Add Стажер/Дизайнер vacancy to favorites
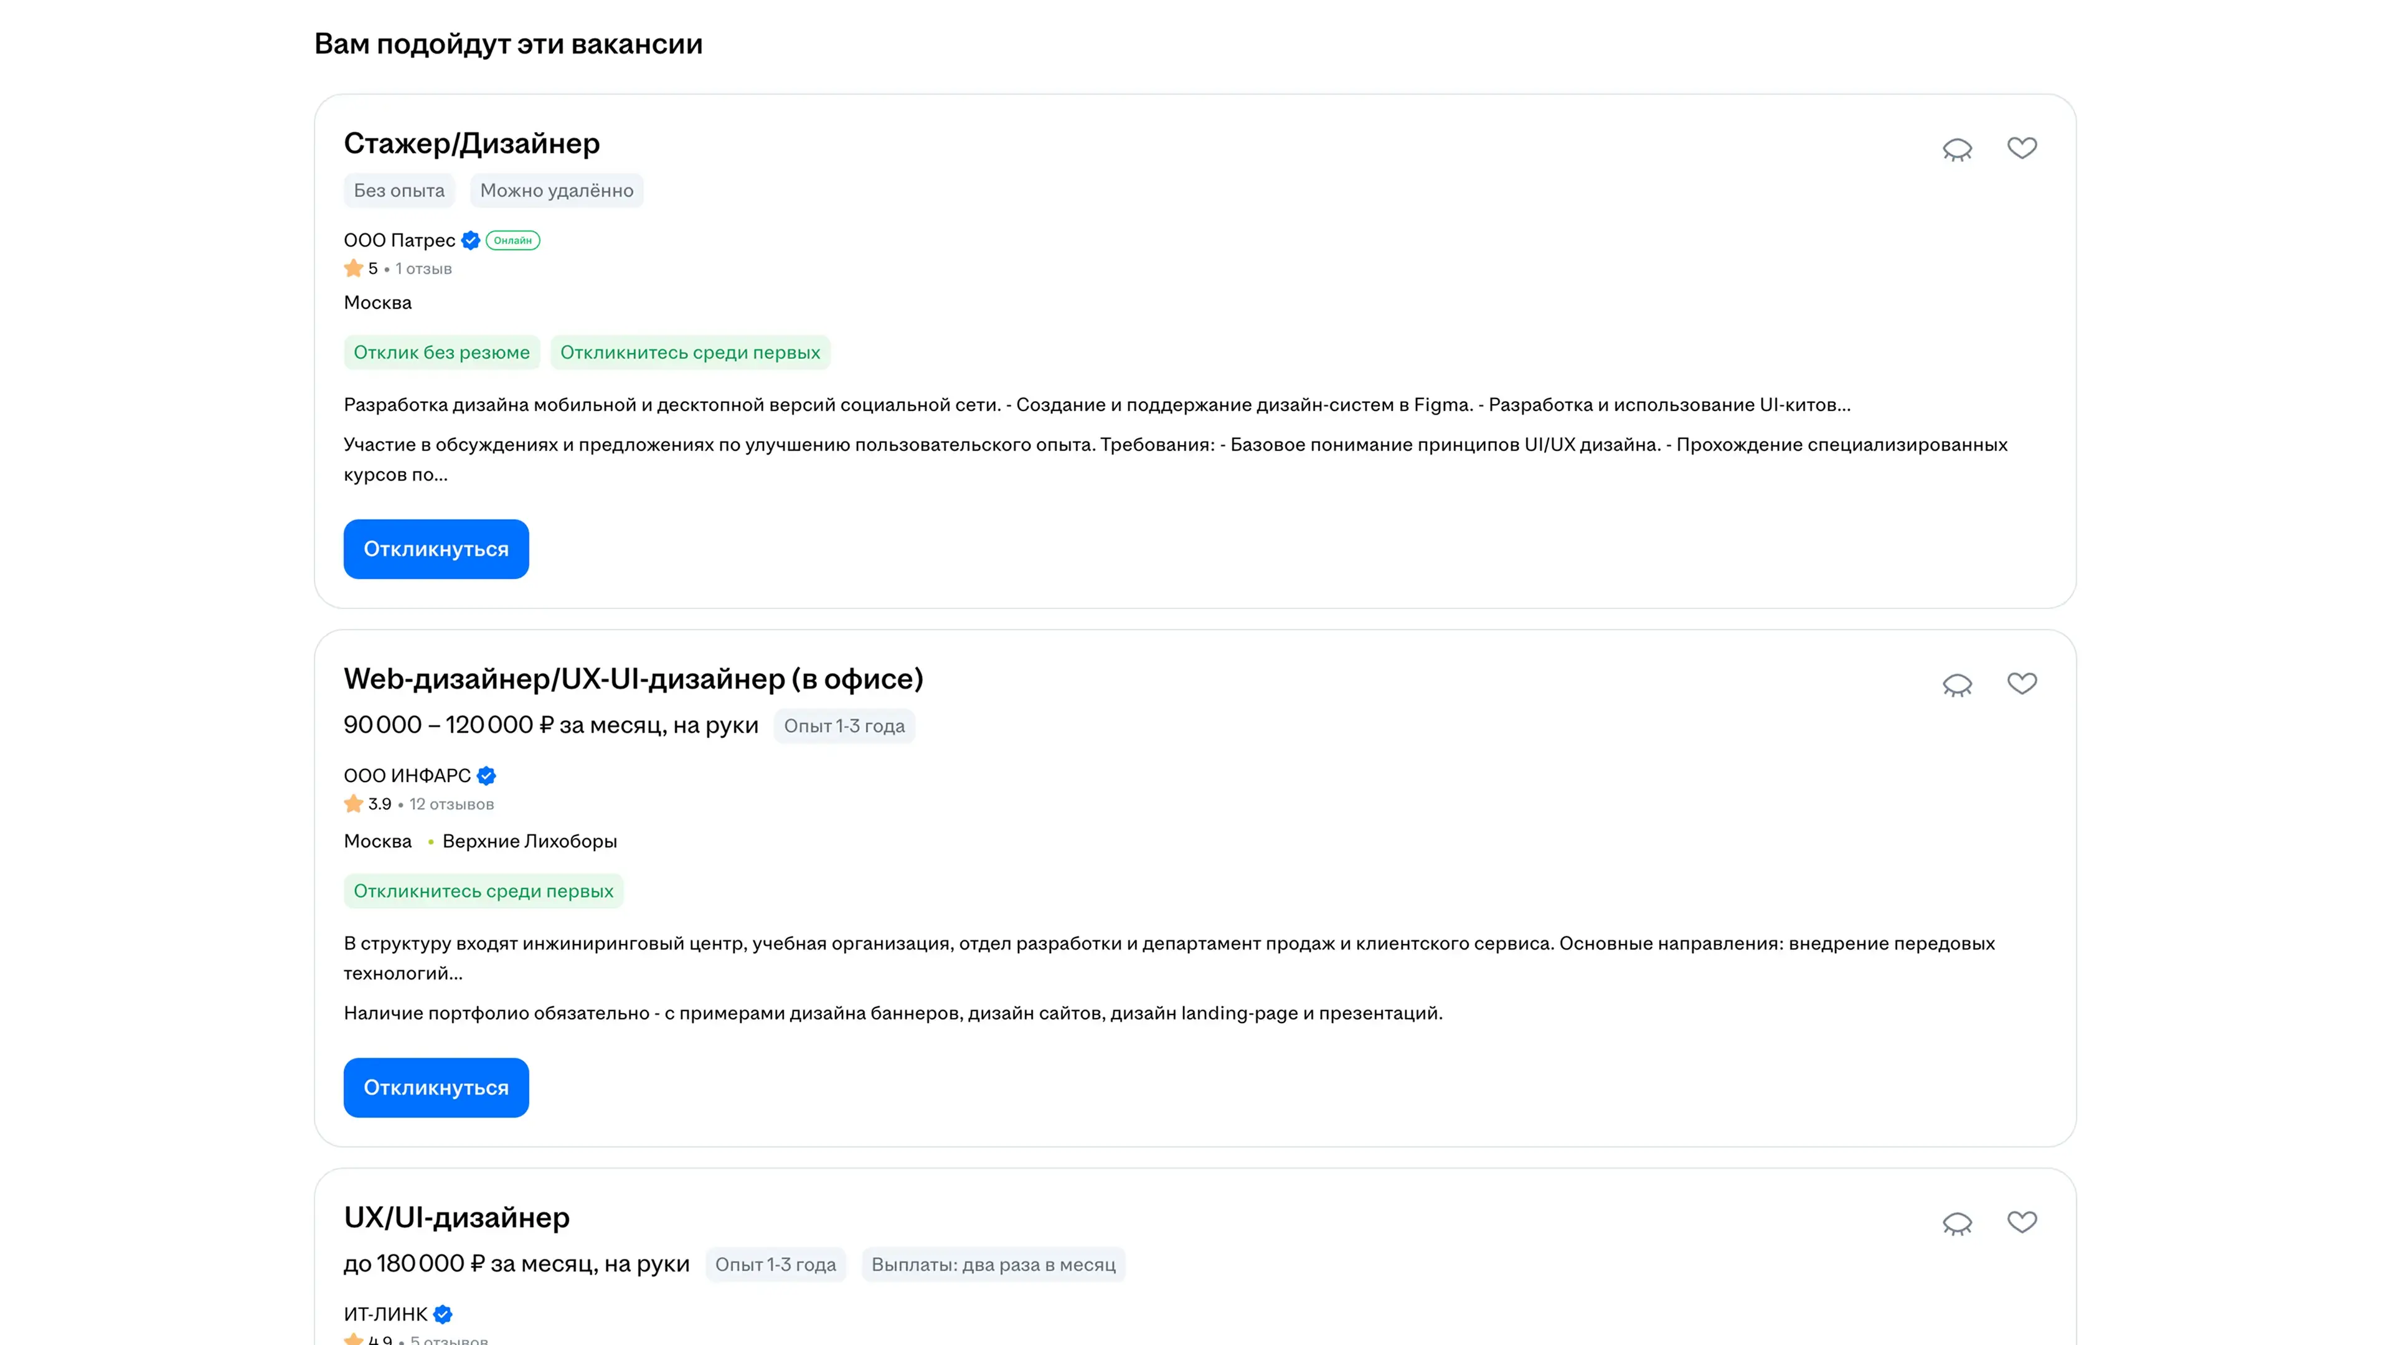Viewport: 2391px width, 1345px height. pyautogui.click(x=2022, y=149)
